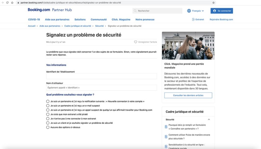The height and width of the screenshot is (149, 261).
Task: Select 'Je suis un client' security option
Action: (x=48, y=123)
